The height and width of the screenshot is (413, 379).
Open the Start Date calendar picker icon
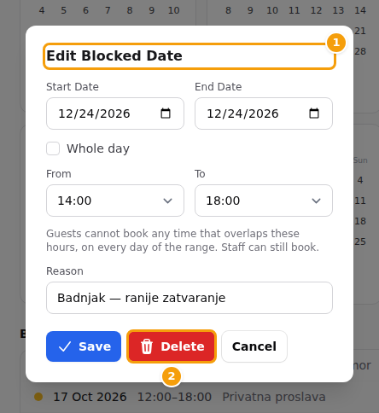click(x=166, y=113)
